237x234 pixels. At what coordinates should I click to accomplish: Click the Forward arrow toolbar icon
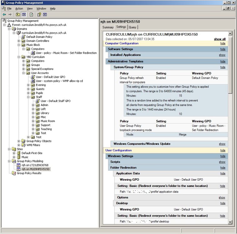click(x=10, y=15)
